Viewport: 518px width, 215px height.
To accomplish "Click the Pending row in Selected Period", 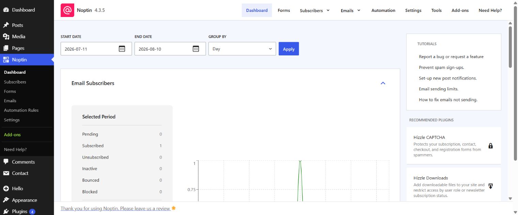I will [x=122, y=134].
